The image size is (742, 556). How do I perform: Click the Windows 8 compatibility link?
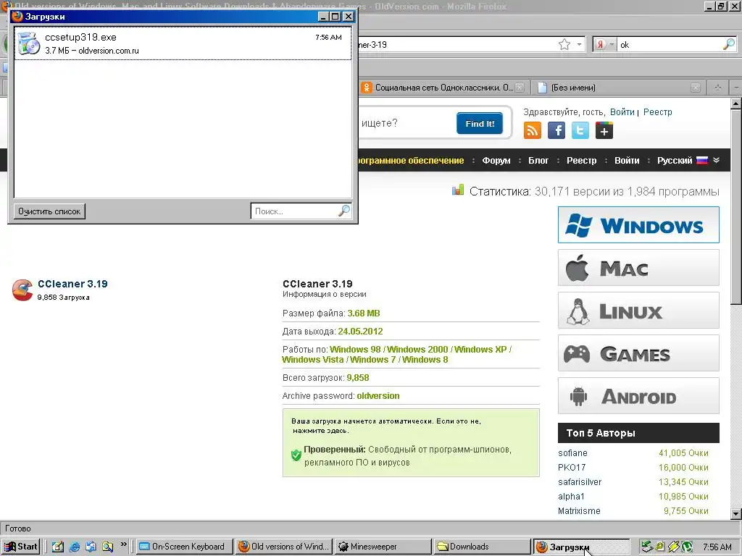tap(425, 360)
